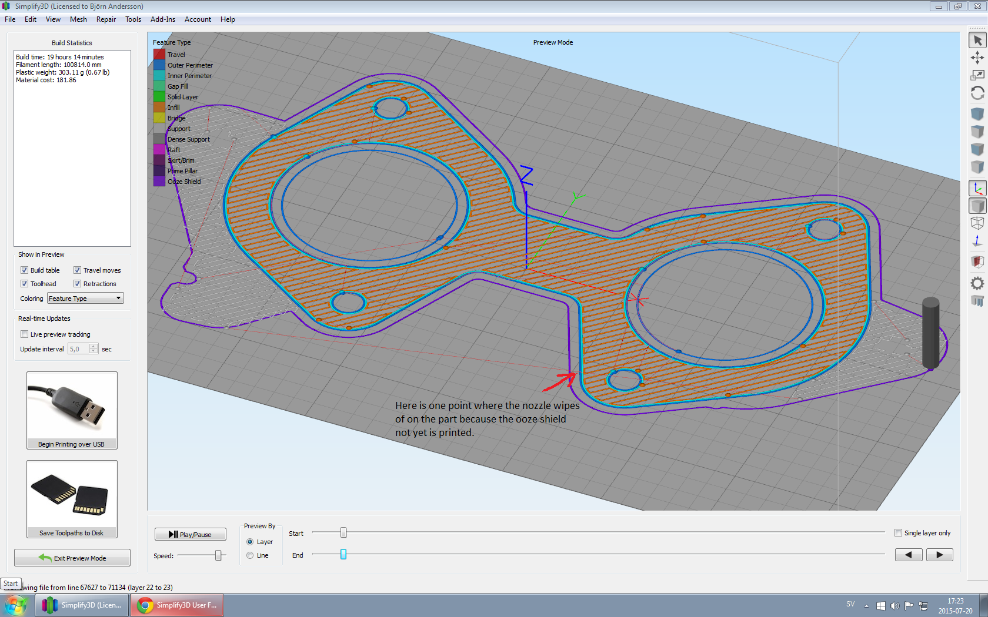Activate the scale model tool
This screenshot has width=988, height=617.
click(x=977, y=75)
